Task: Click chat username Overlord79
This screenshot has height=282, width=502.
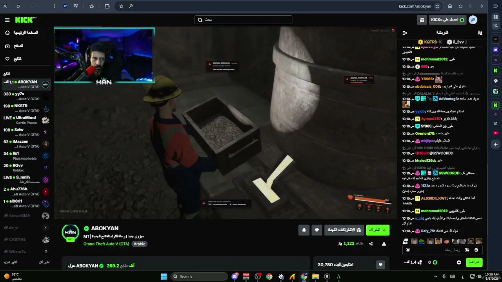Action: (x=425, y=134)
